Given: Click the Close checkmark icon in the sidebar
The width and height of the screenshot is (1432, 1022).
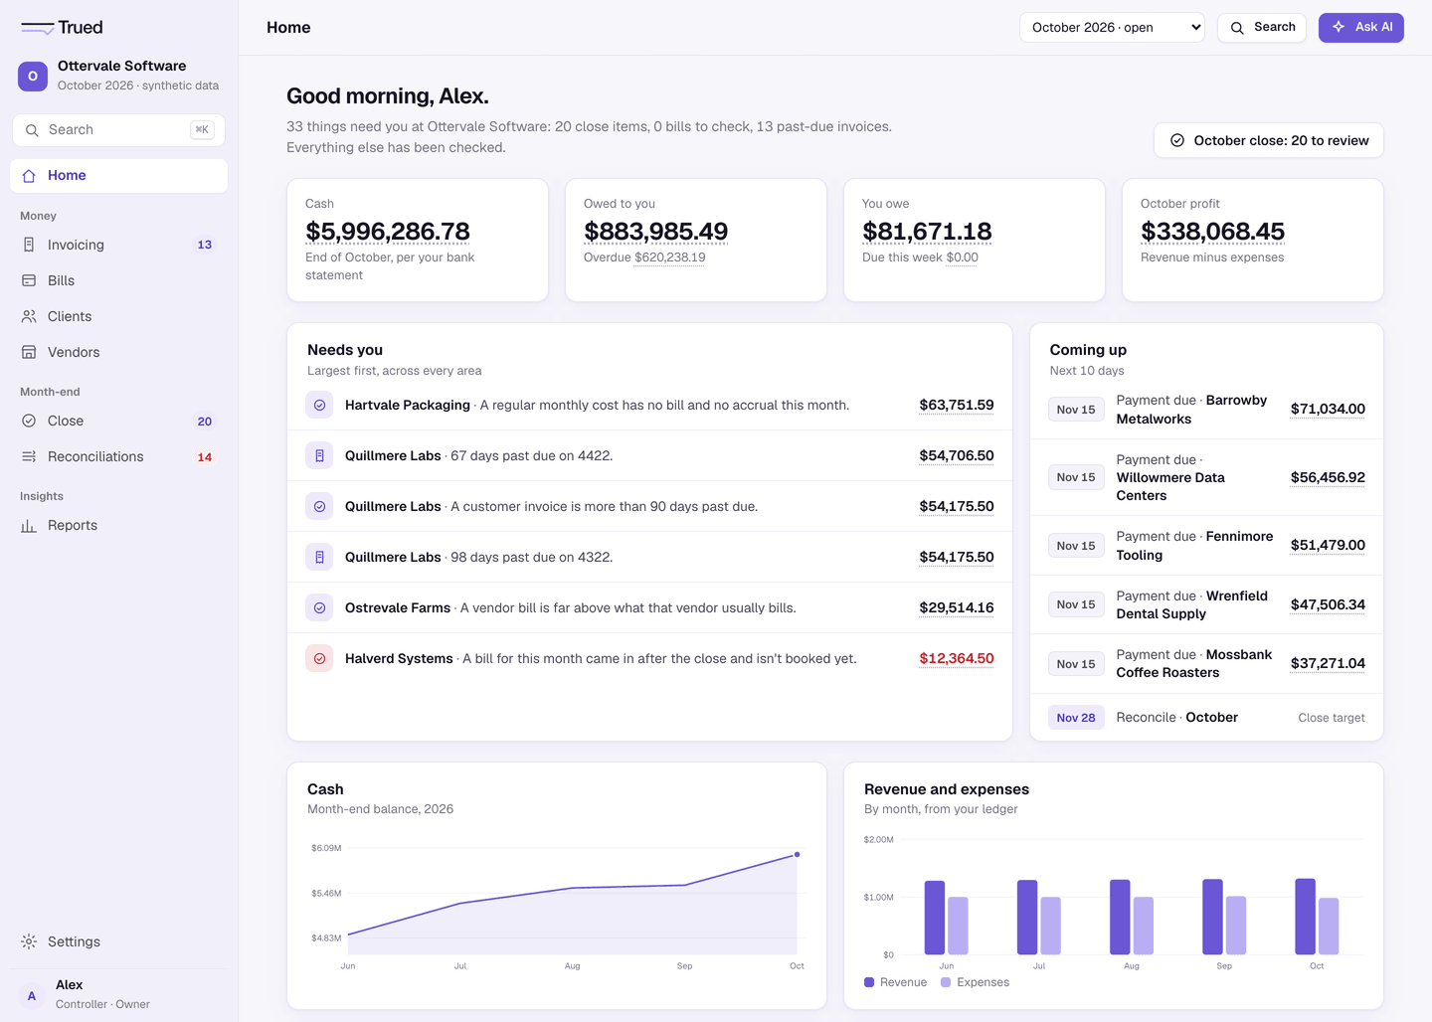Looking at the screenshot, I should pyautogui.click(x=29, y=421).
